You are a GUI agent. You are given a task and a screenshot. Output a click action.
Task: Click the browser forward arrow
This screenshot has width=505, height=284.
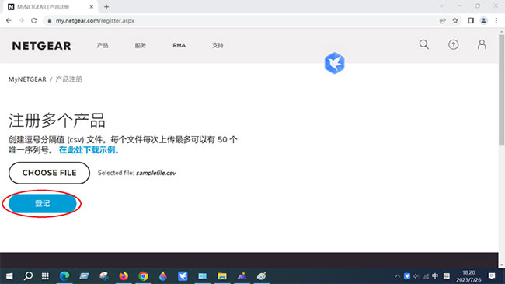tap(21, 21)
